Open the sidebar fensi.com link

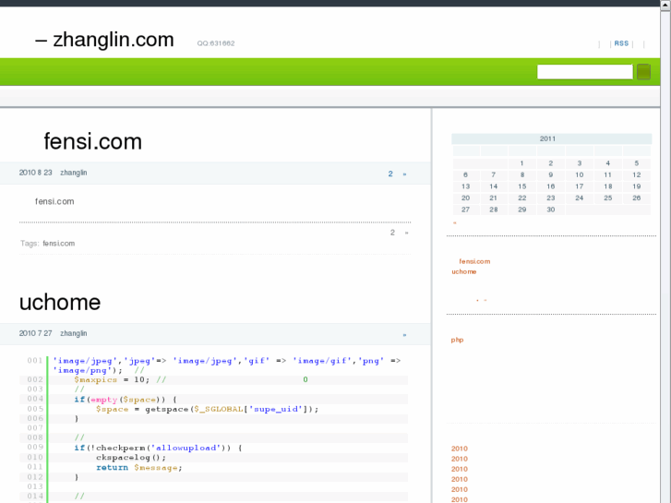474,261
